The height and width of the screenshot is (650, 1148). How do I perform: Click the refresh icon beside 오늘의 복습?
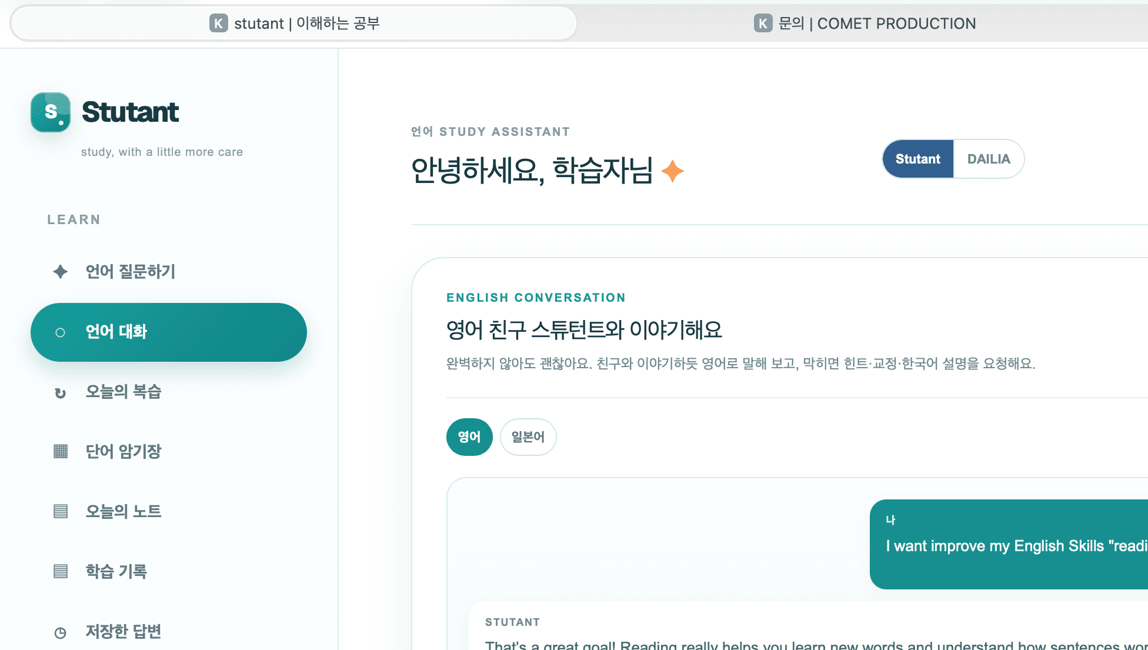60,393
